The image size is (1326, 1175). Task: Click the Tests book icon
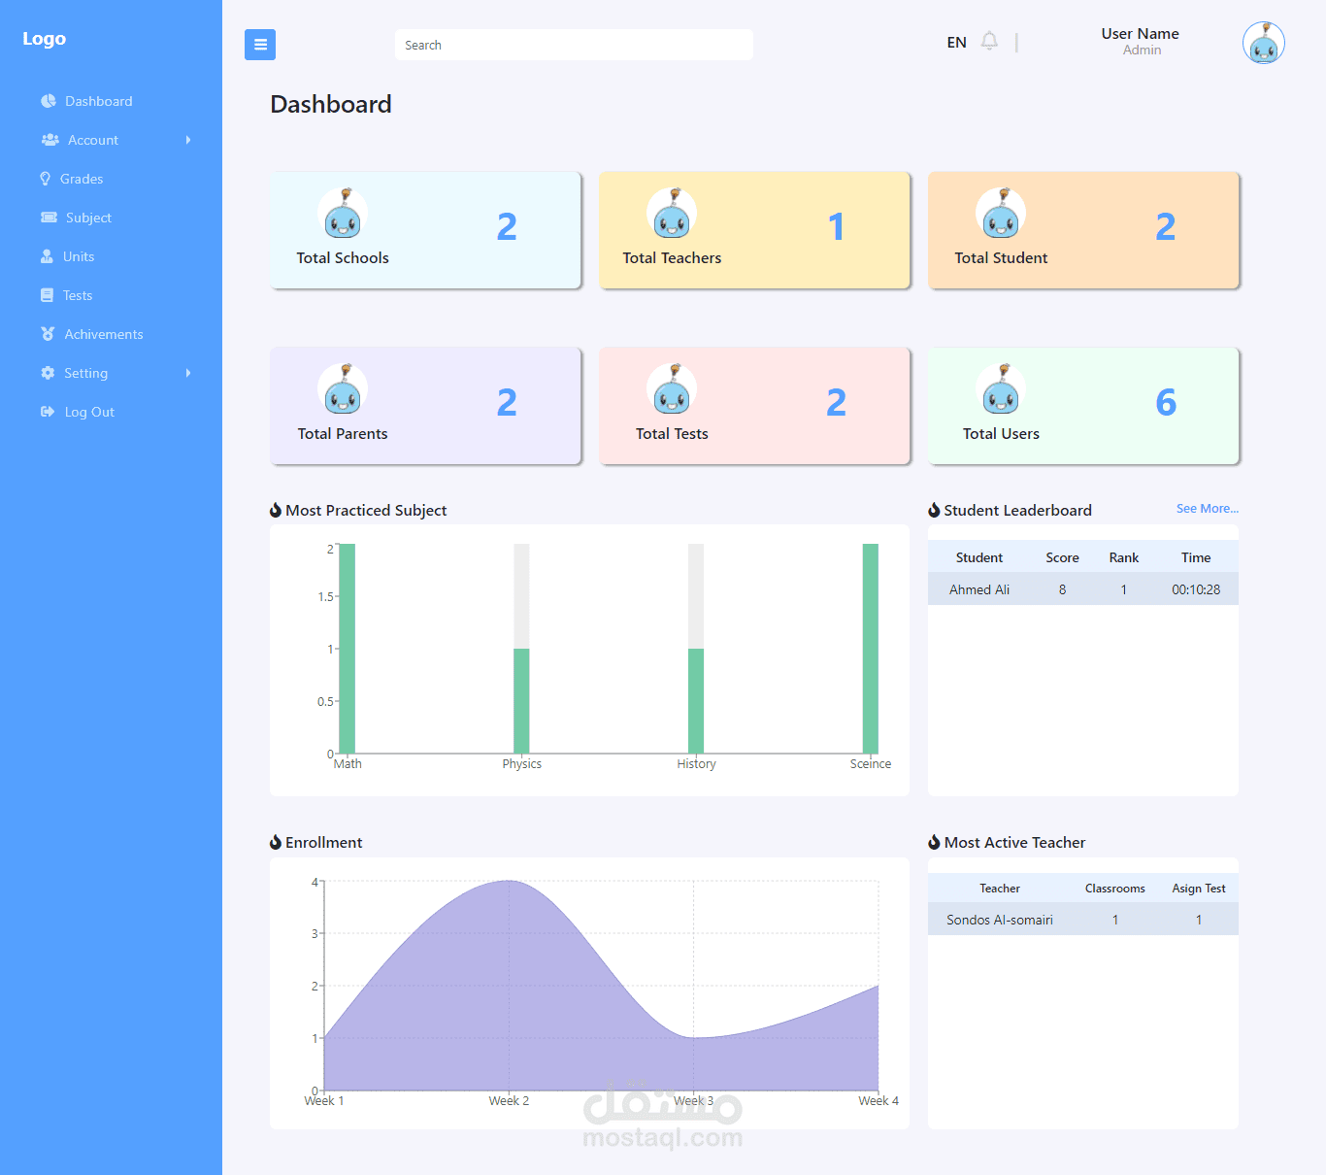coord(47,295)
